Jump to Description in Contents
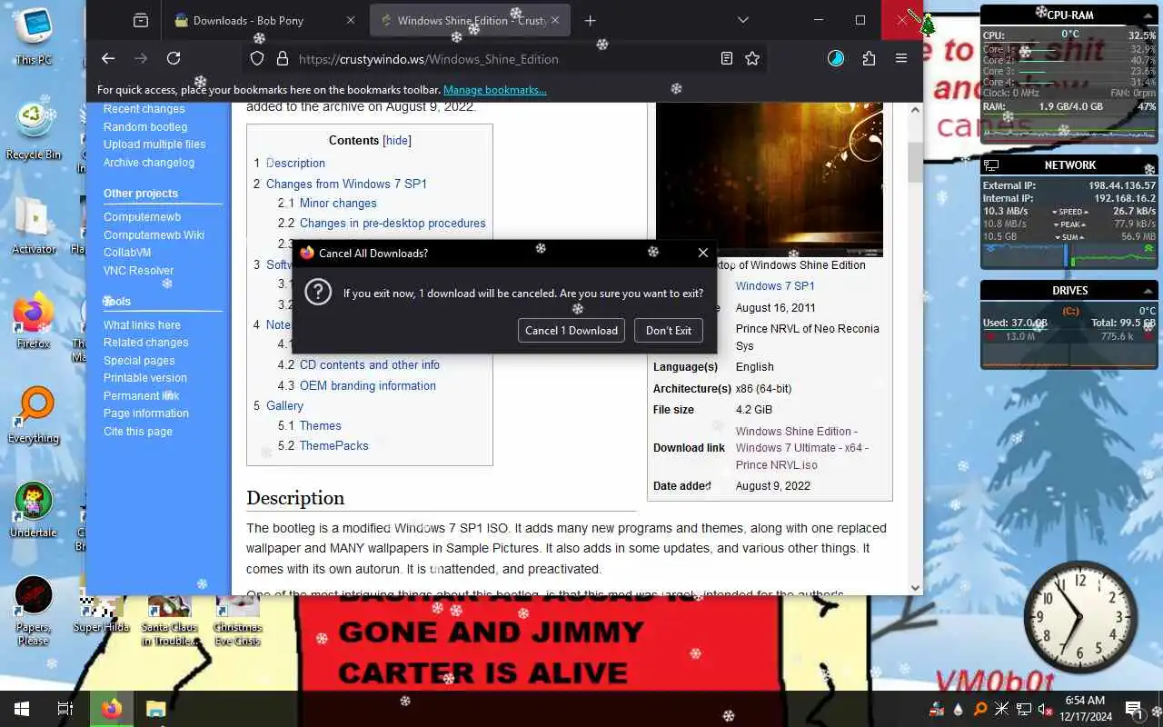Image resolution: width=1163 pixels, height=727 pixels. [295, 163]
